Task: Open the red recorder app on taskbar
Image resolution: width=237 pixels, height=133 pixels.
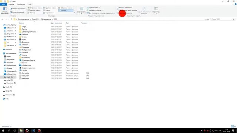Action: (x=39, y=130)
